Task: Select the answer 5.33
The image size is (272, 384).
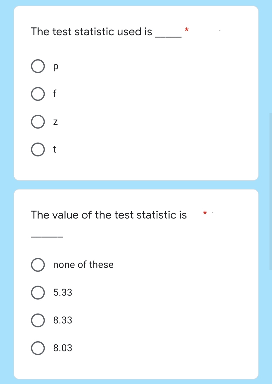Action: point(38,293)
